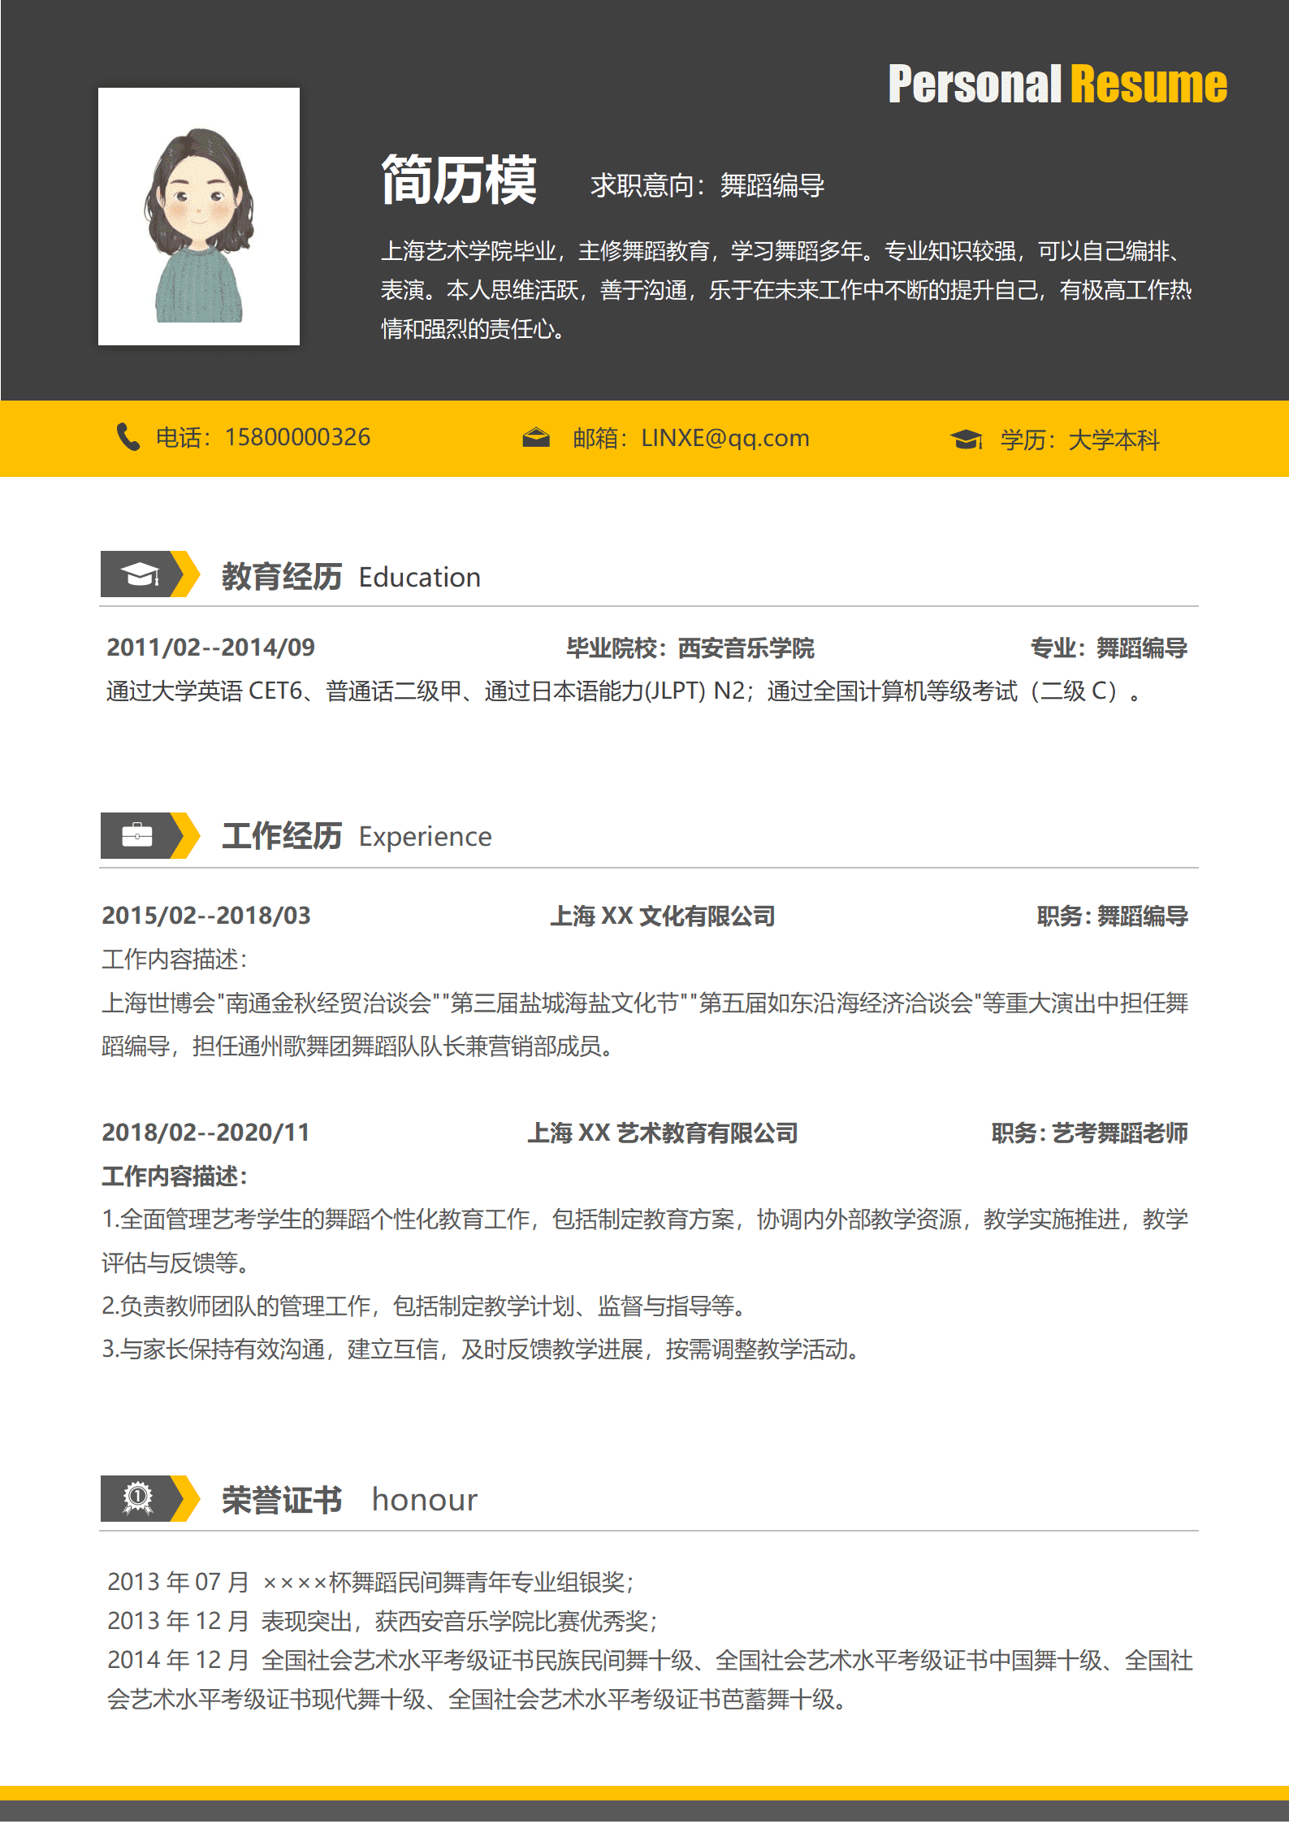Viewport: 1289px width, 1824px height.
Task: Click the CET6 certifications line
Action: [x=624, y=691]
